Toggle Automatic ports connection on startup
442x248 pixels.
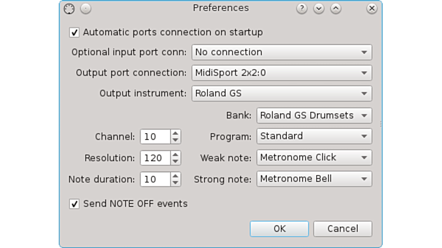point(75,33)
